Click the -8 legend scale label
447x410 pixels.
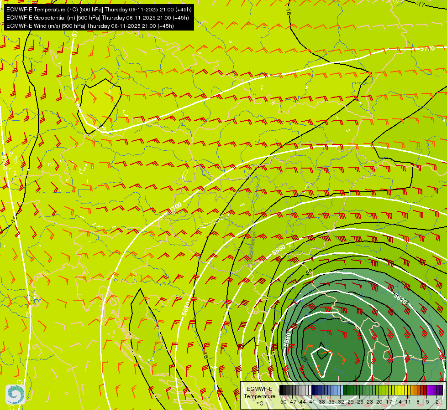tap(417, 402)
